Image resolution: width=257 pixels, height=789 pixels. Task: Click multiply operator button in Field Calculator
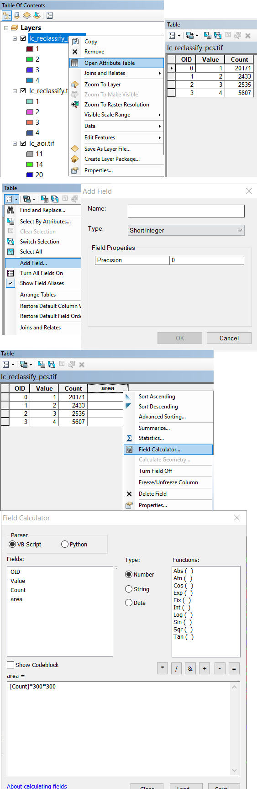click(163, 668)
